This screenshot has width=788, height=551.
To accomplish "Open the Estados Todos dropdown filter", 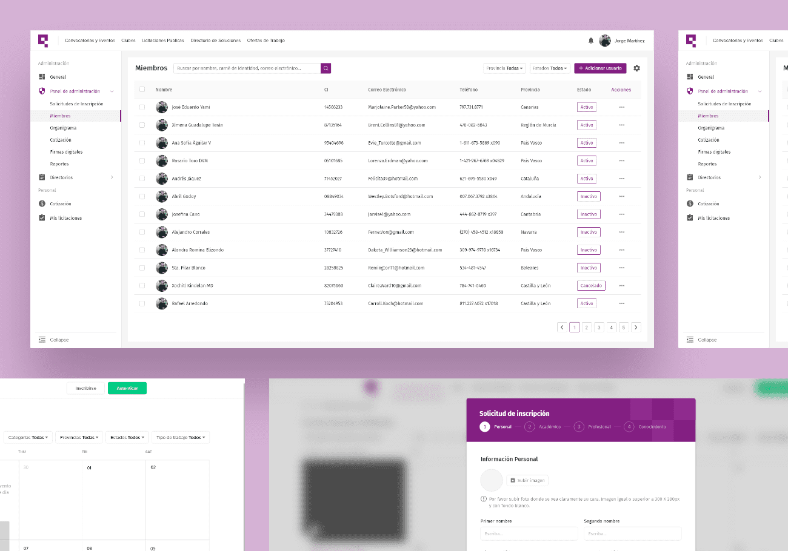I will pyautogui.click(x=550, y=68).
